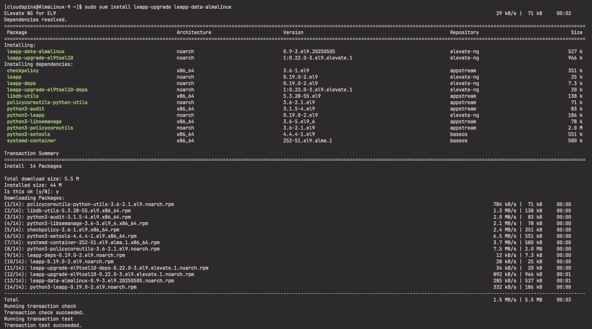Click 'Total download size: 5.5 M'

click(x=42, y=179)
